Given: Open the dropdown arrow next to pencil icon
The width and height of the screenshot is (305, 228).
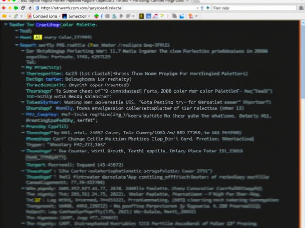Looking at the screenshot, I should click(x=21, y=16).
